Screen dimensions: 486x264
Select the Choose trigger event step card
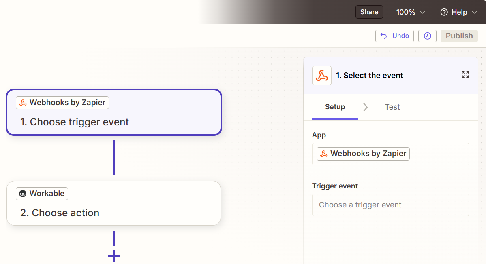tap(114, 112)
